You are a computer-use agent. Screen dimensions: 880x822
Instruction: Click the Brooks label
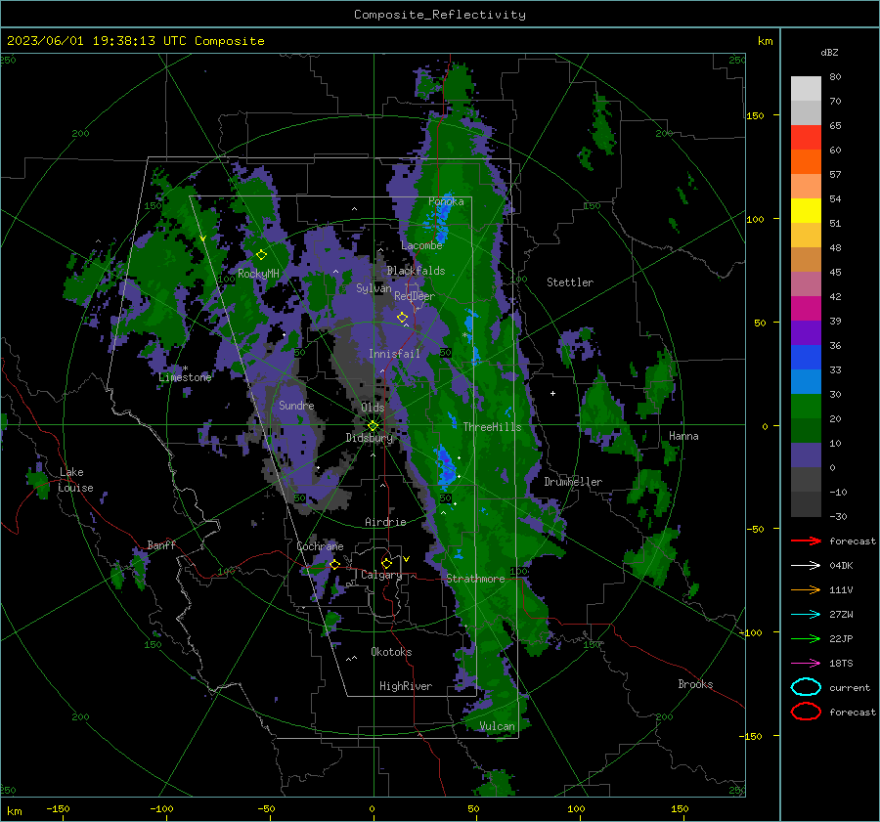pos(695,684)
